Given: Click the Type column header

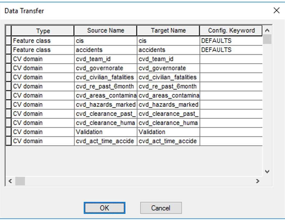Looking at the screenshot, I should [x=43, y=31].
